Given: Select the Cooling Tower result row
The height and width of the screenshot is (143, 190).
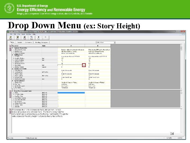Looking at the screenshot, I should pyautogui.click(x=27, y=105).
